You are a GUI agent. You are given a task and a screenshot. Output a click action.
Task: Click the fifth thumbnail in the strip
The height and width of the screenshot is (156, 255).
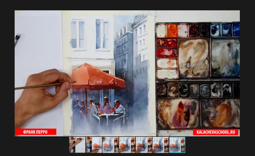144,145
